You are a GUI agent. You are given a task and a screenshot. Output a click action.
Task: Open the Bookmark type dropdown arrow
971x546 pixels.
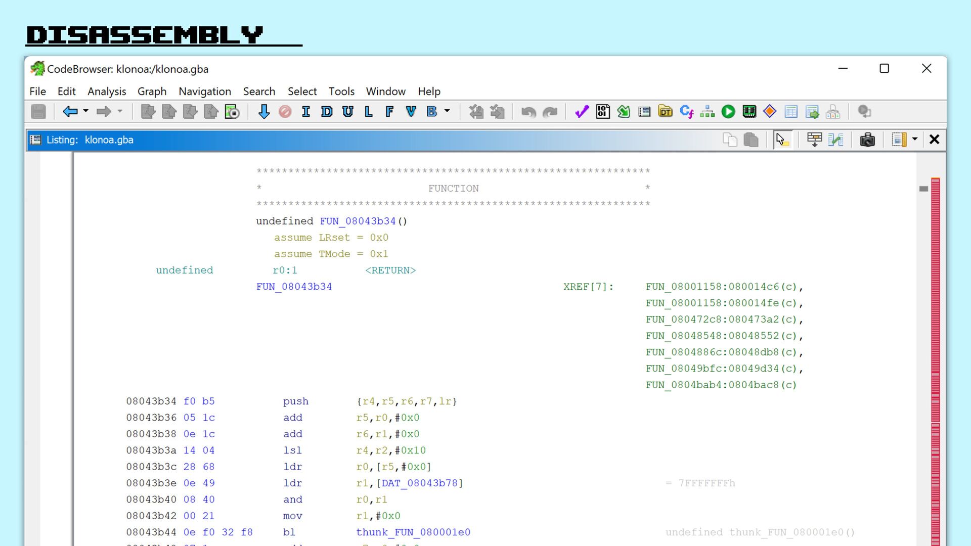tap(447, 111)
